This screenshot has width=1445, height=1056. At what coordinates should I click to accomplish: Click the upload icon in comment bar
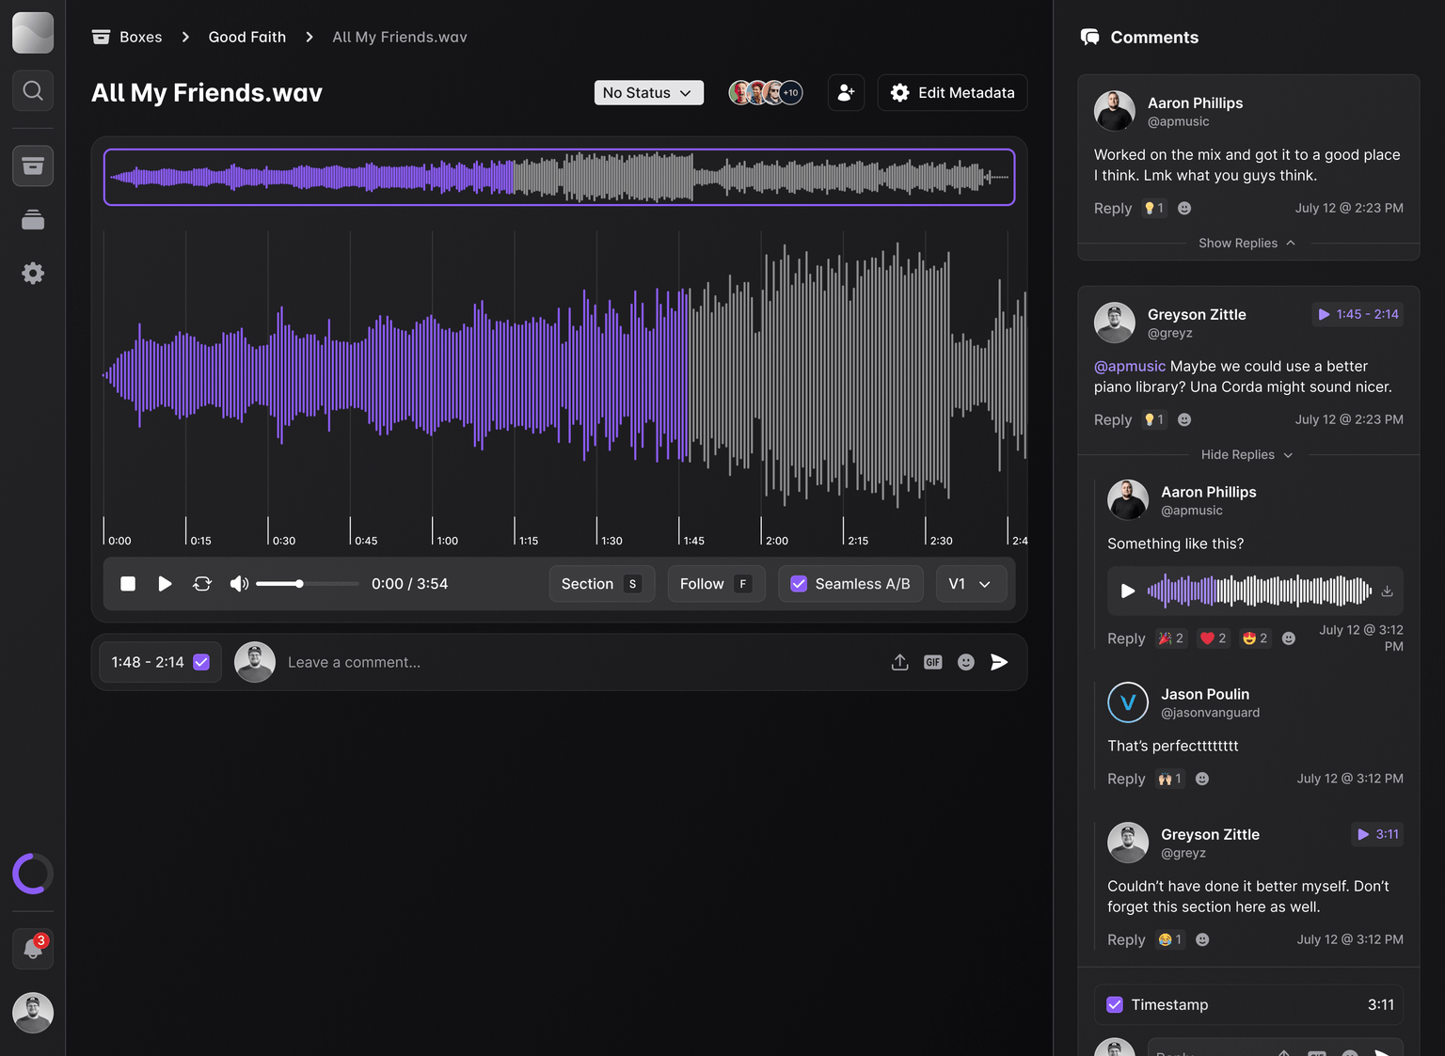coord(899,662)
